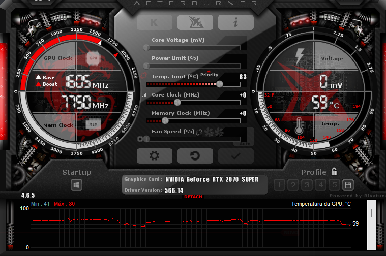The width and height of the screenshot is (386, 256).
Task: Click the Min : 41 graph label
Action: click(40, 204)
